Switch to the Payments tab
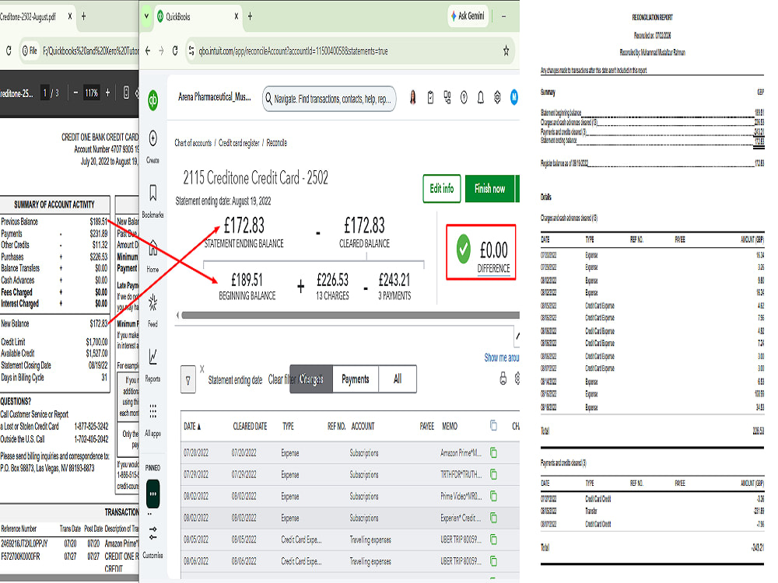 coord(356,379)
